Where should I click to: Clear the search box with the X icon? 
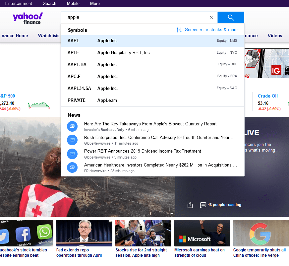point(211,17)
